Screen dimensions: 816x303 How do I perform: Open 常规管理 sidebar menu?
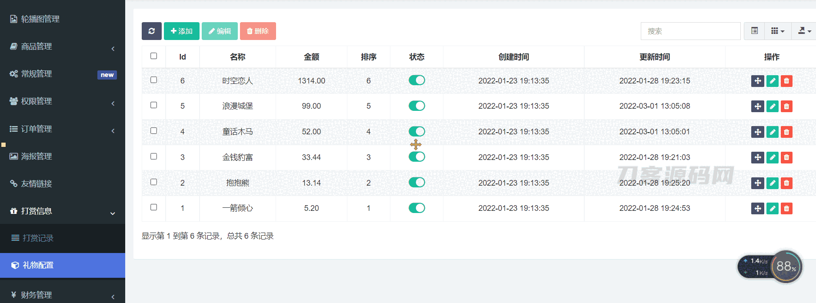(63, 74)
